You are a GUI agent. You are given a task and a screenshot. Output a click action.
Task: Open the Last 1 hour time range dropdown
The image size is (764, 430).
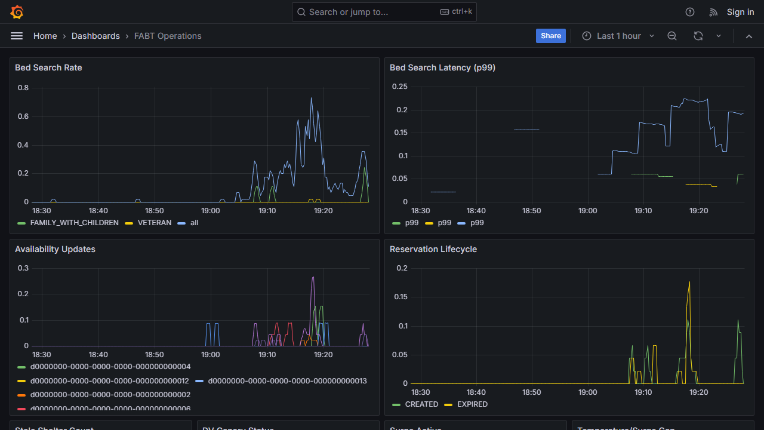(x=618, y=36)
